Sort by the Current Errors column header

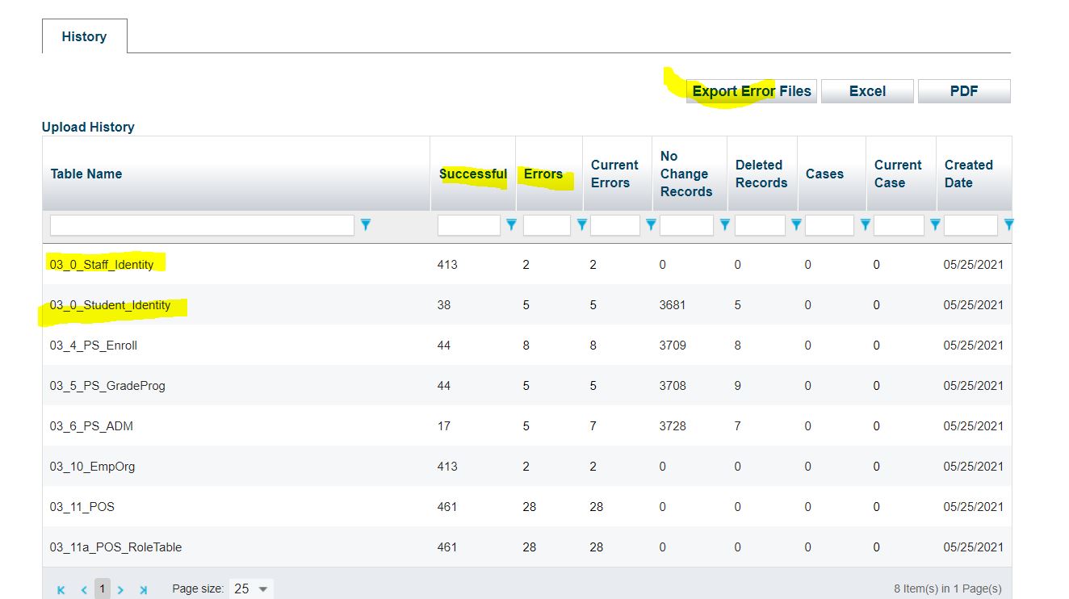tap(614, 174)
